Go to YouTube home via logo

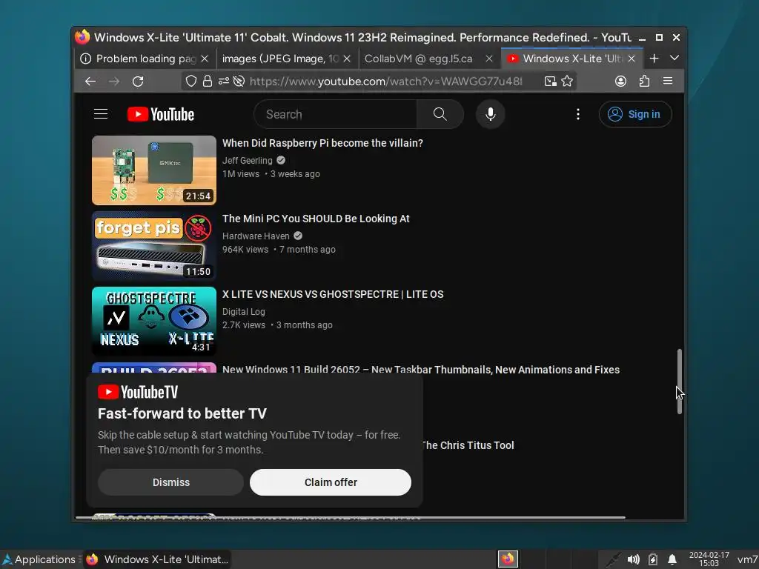point(161,114)
